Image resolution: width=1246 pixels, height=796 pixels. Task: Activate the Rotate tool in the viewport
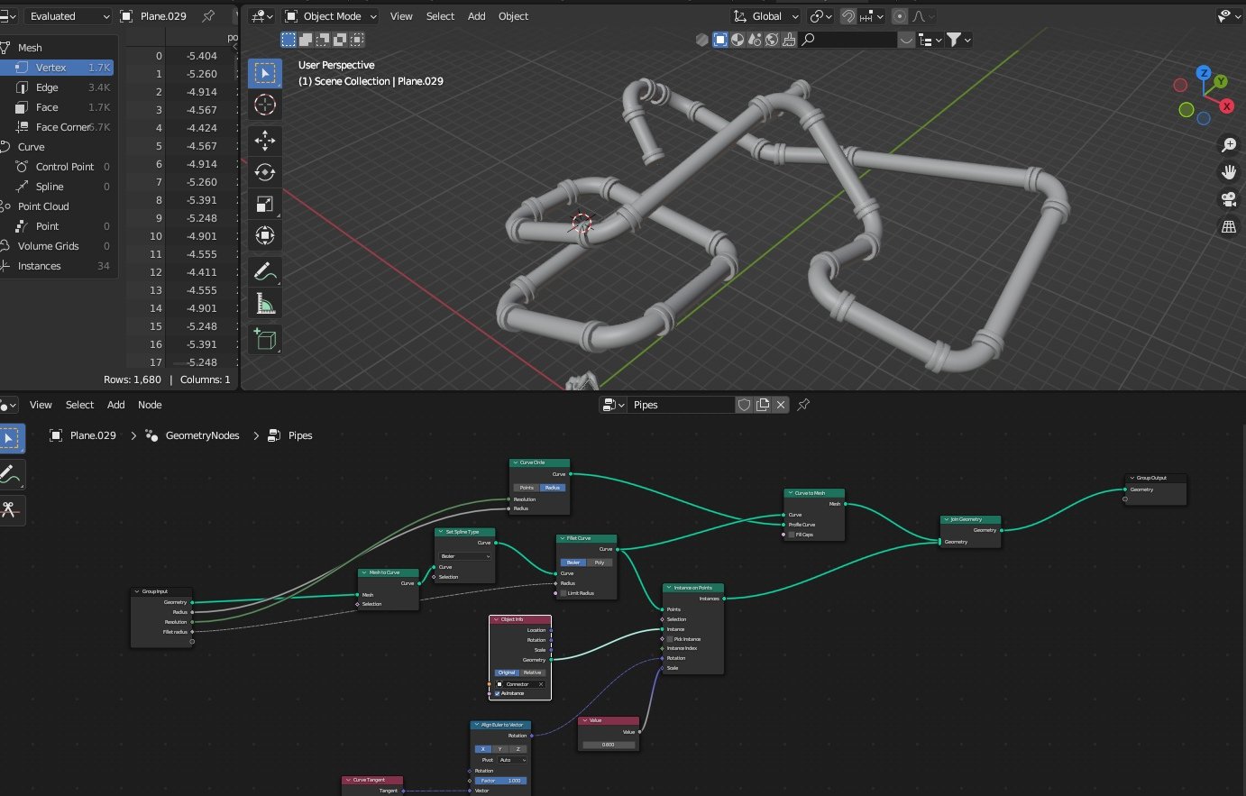[265, 171]
